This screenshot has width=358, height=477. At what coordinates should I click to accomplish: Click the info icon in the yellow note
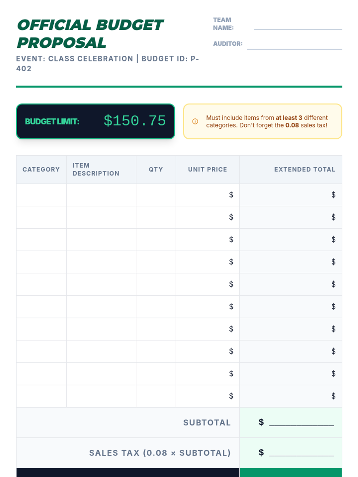pyautogui.click(x=195, y=121)
